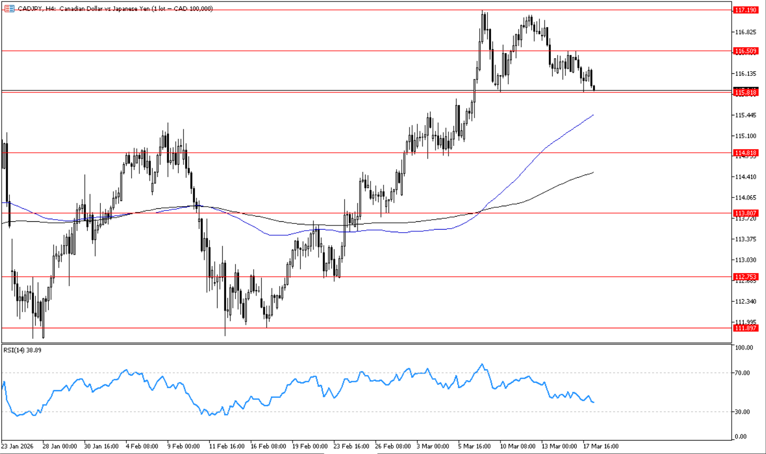Screen dimensions: 766x454
Task: Click the 17 Mar 16:00 time axis label
Action: click(601, 446)
